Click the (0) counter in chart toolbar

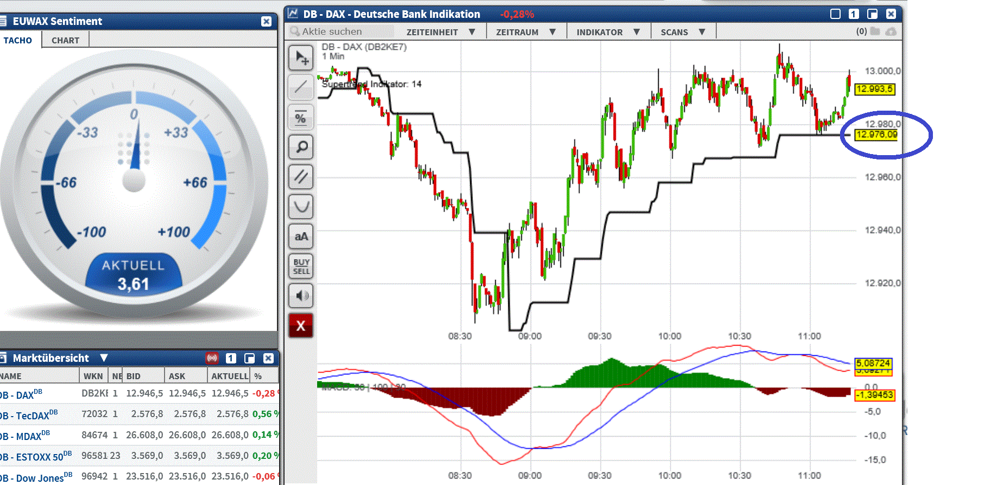point(861,31)
